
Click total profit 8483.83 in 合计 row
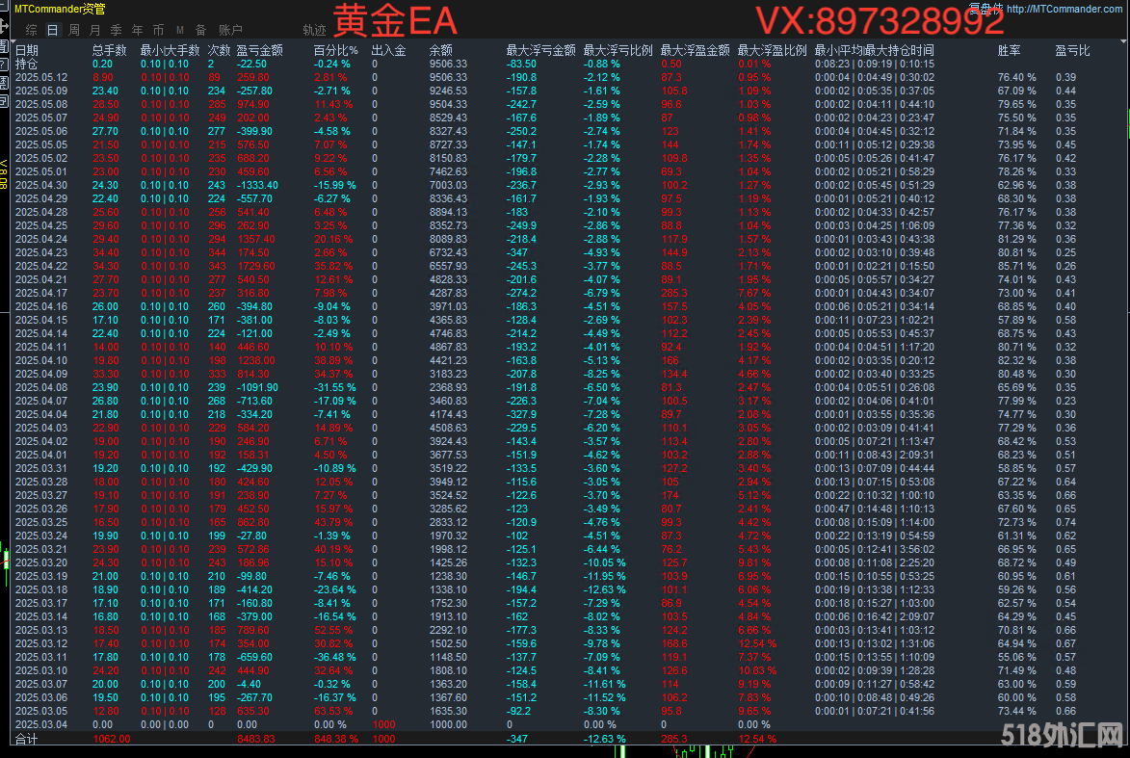click(255, 740)
